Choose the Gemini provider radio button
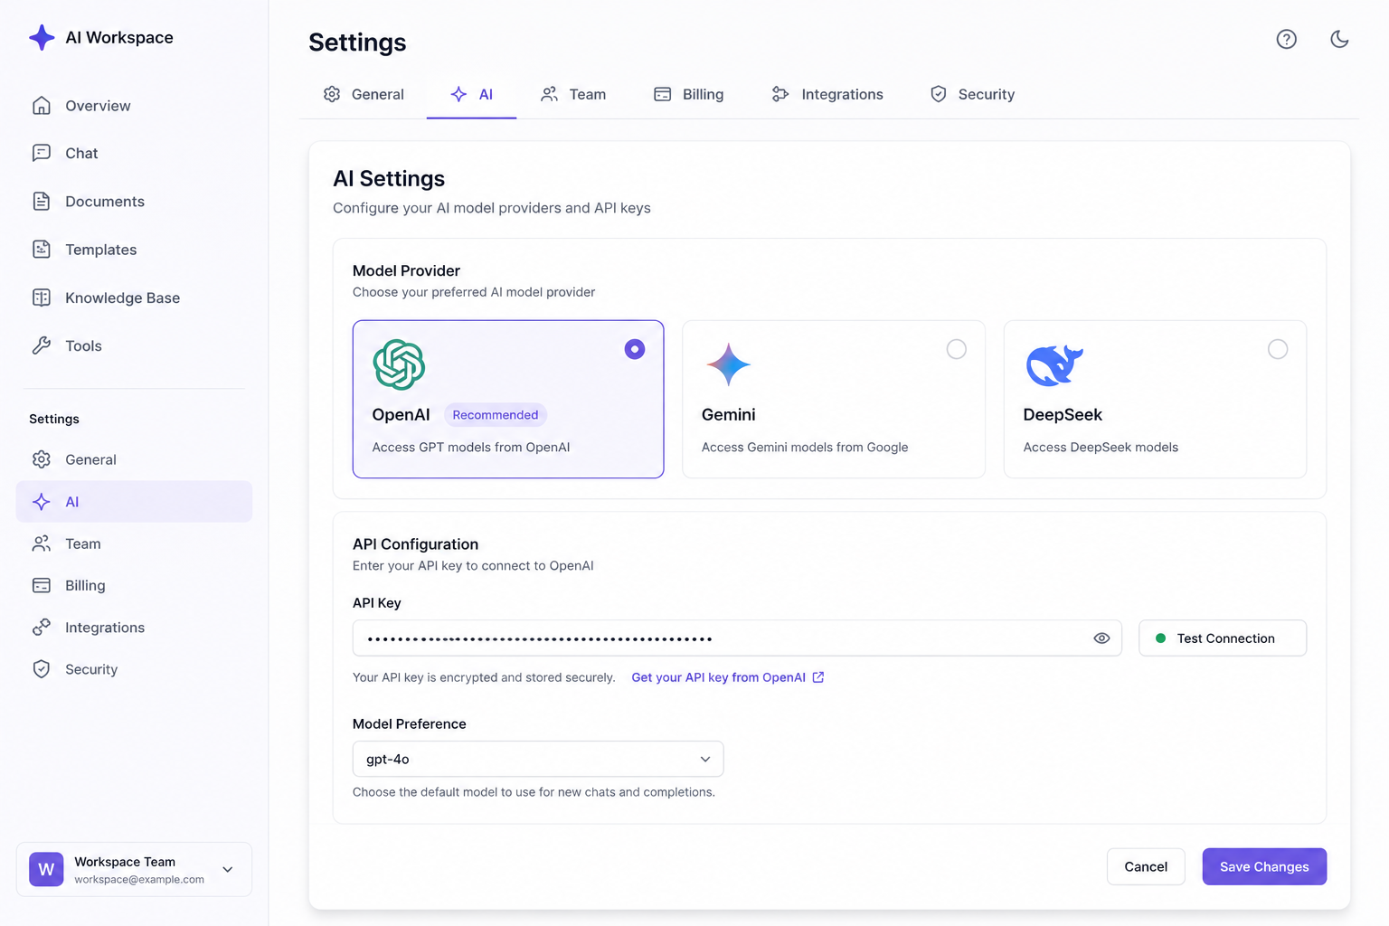This screenshot has height=926, width=1389. click(x=956, y=349)
